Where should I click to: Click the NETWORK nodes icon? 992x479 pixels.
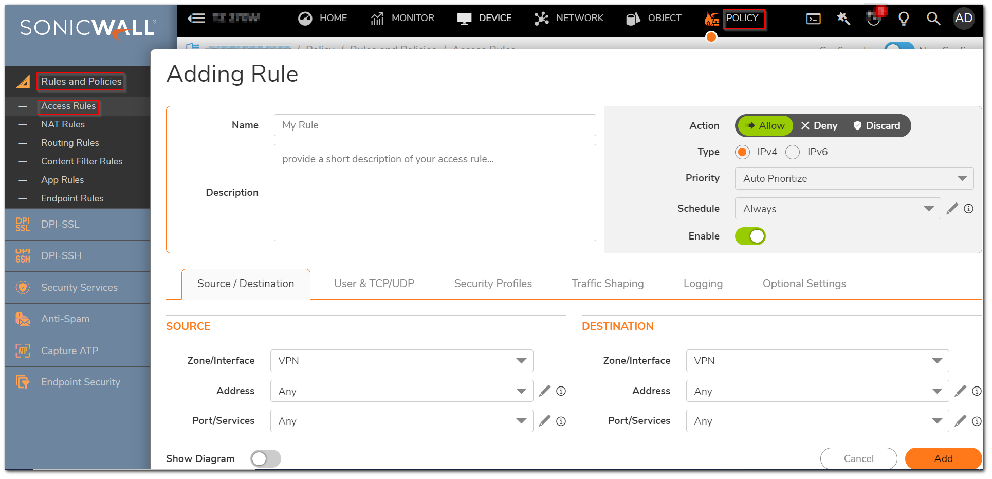pyautogui.click(x=541, y=19)
